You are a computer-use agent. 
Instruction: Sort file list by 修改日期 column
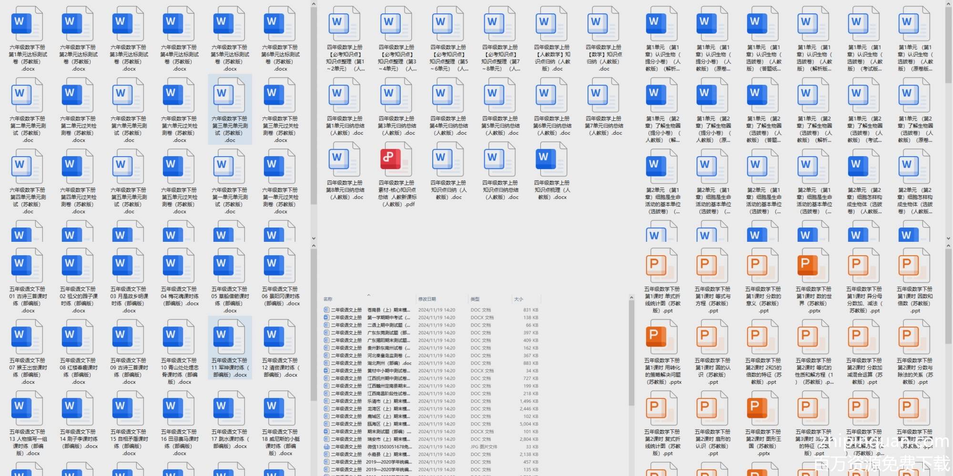click(427, 299)
